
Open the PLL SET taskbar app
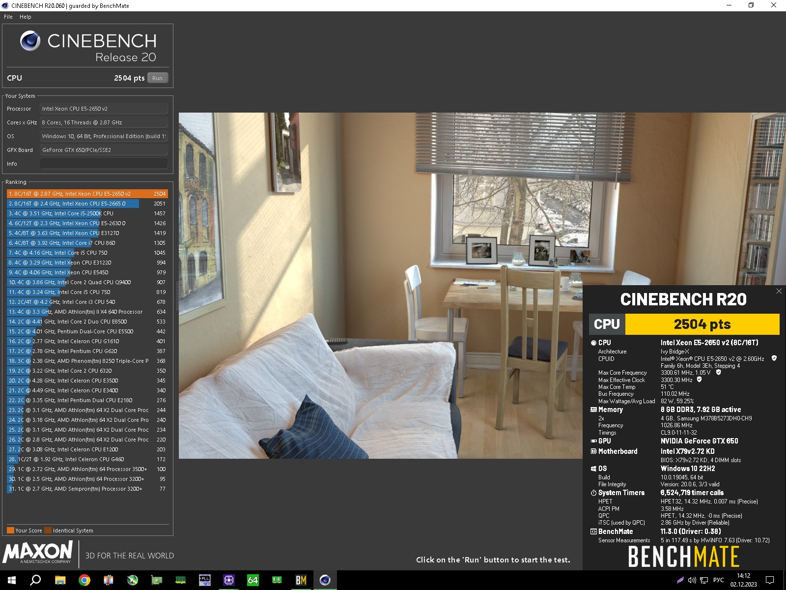[204, 580]
